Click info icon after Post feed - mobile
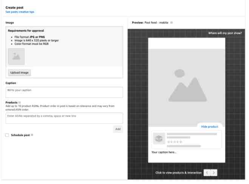The width and height of the screenshot is (249, 184). pos(172,23)
